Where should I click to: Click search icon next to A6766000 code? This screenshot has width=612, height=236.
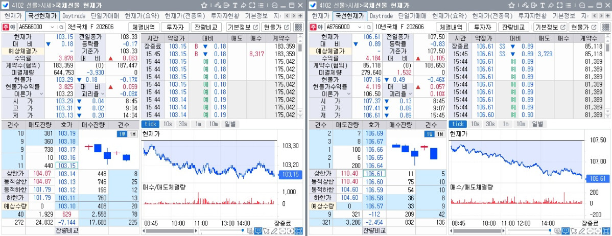[x=368, y=27]
